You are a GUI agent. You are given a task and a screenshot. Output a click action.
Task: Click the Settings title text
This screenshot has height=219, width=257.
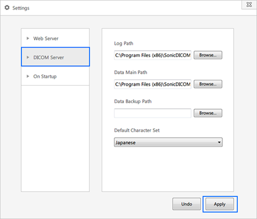(21, 8)
